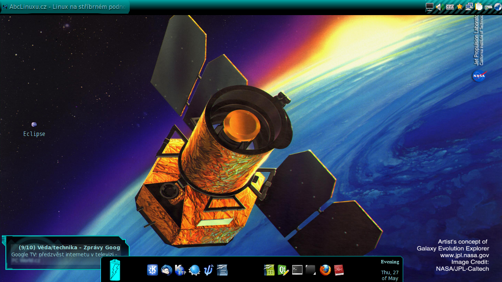
Task: Open the 'Věda/technika - Zprávy Goog' feed headline
Action: [x=69, y=247]
